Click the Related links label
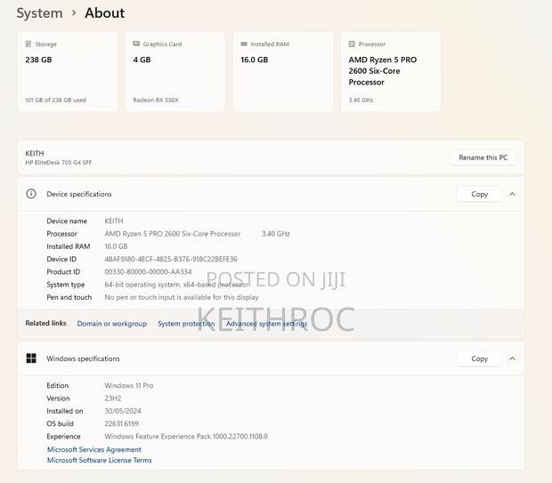The height and width of the screenshot is (483, 552). tap(45, 323)
